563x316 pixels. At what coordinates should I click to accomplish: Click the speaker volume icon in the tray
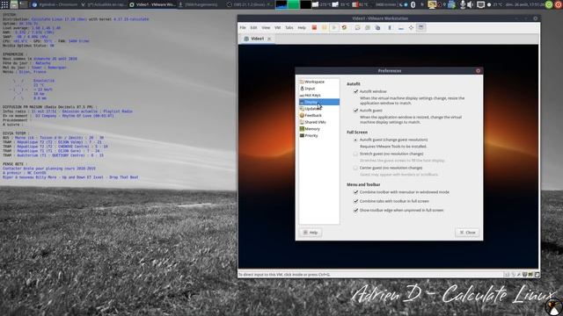[x=471, y=4]
